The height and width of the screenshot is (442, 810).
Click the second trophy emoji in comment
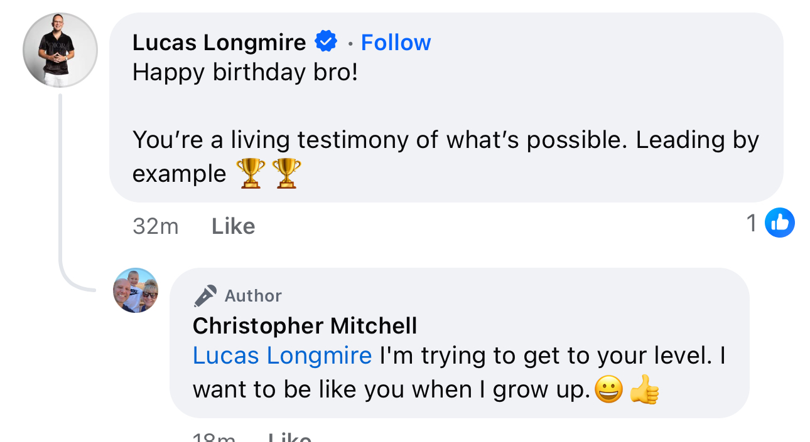click(286, 173)
